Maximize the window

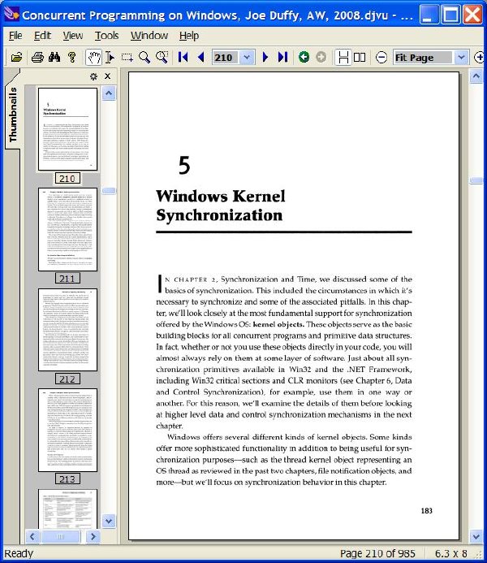[x=450, y=15]
